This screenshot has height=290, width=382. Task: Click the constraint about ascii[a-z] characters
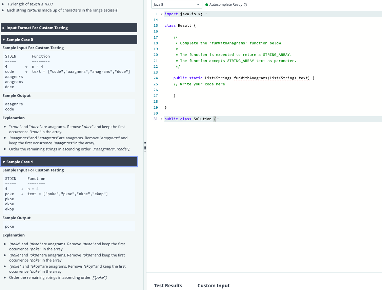[63, 10]
